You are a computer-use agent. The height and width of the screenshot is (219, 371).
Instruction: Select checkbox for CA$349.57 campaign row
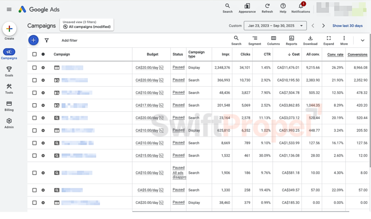[x=34, y=190]
